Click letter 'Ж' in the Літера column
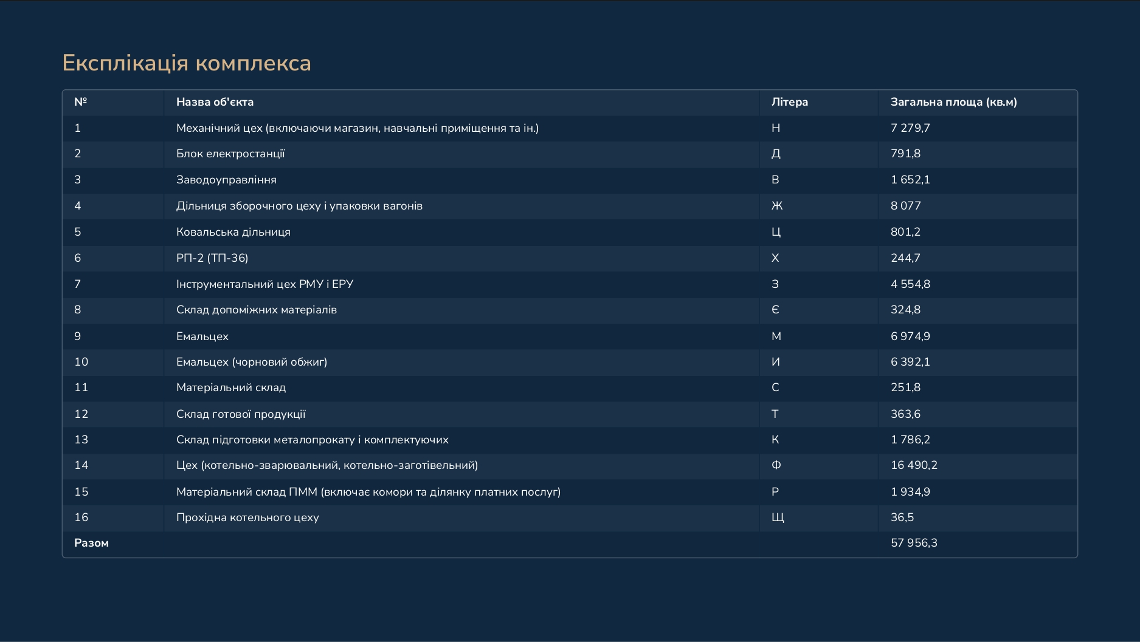Viewport: 1140px width, 642px height. point(777,206)
